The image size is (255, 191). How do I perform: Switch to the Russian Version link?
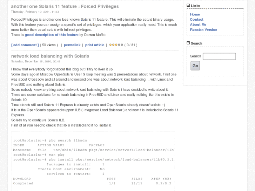click(203, 29)
